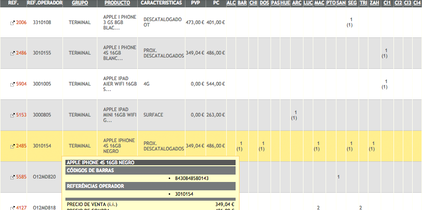Select operator reference O12MD820 cell
The image size is (422, 210).
click(x=44, y=177)
